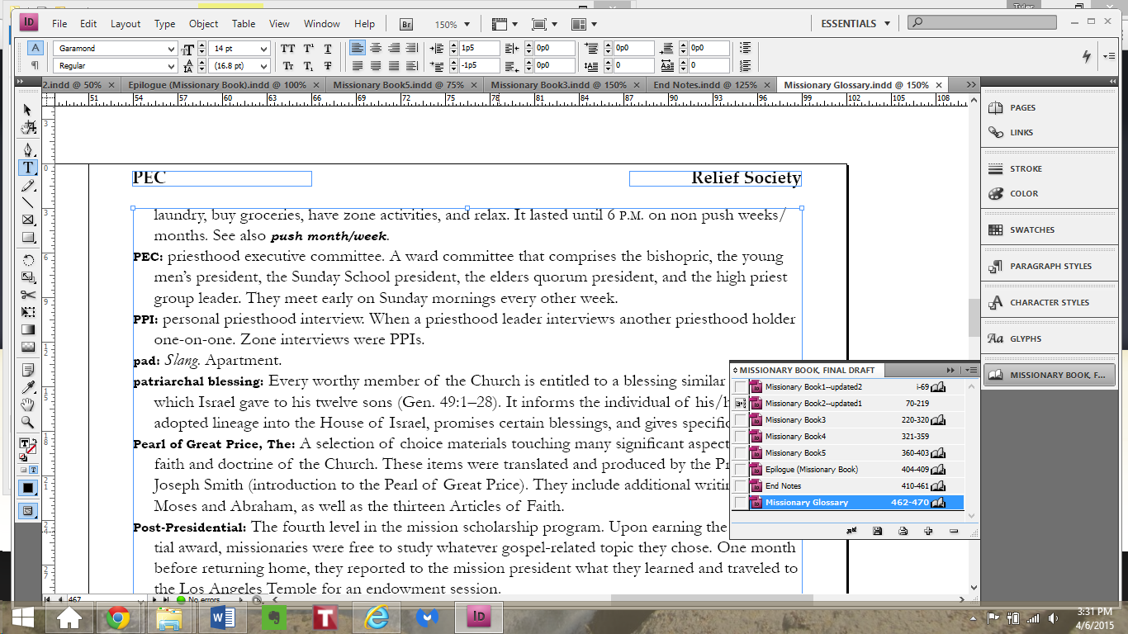This screenshot has height=634, width=1128.
Task: Open the Paragraph Styles panel
Action: tap(1050, 267)
